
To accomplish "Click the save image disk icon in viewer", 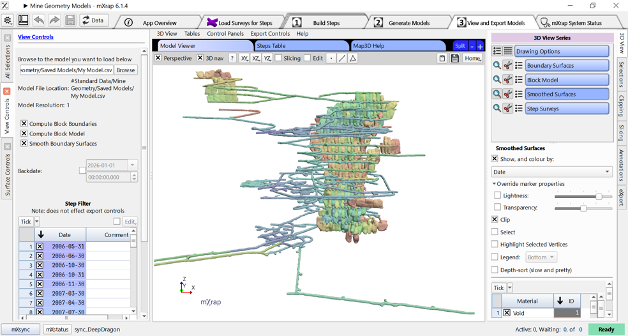I will [454, 59].
